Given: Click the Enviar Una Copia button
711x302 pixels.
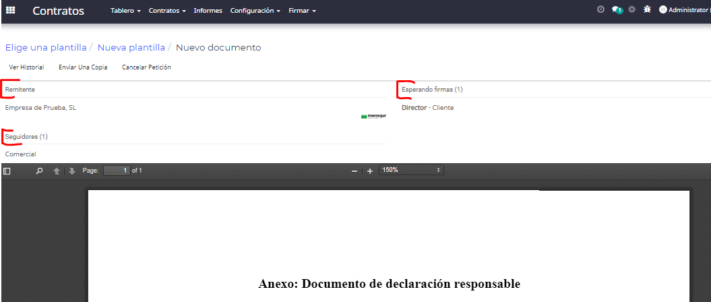Looking at the screenshot, I should coord(83,67).
